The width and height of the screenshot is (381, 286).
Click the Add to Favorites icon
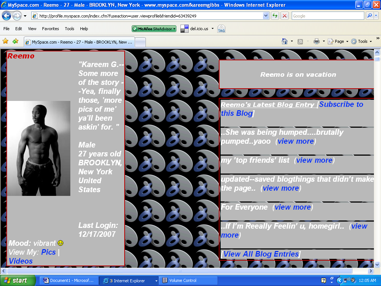click(x=15, y=41)
